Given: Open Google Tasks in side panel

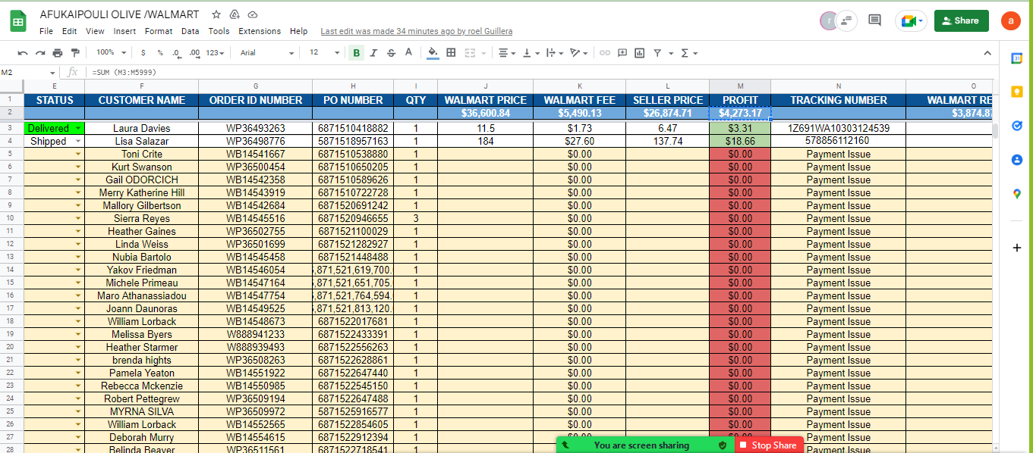Looking at the screenshot, I should (x=1017, y=126).
